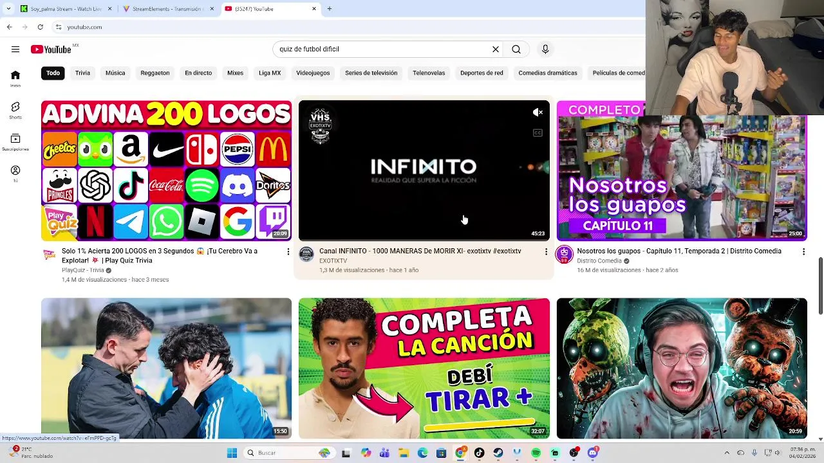
Task: Open Shorts in the sidebar
Action: coord(15,110)
